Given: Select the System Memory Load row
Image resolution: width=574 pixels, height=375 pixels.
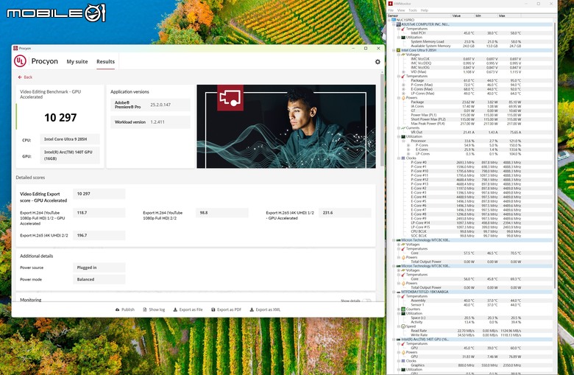Looking at the screenshot, I should [472, 42].
